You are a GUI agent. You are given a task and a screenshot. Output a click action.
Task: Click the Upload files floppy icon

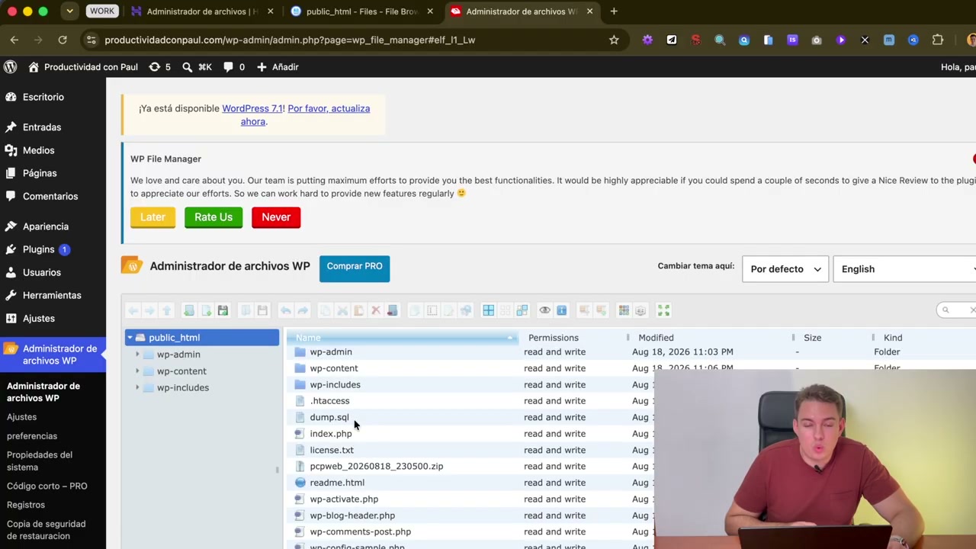point(223,310)
